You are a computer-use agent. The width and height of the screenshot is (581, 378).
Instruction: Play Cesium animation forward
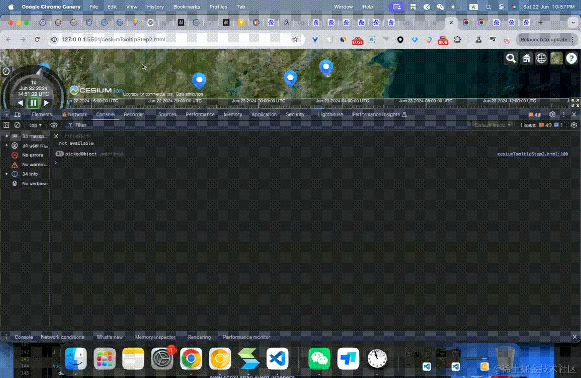(46, 103)
